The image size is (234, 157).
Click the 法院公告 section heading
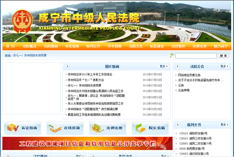[x=197, y=66]
